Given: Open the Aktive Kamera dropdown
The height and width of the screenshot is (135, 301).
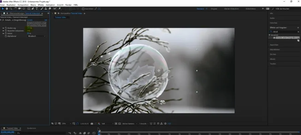Looking at the screenshot, I should click(130, 124).
